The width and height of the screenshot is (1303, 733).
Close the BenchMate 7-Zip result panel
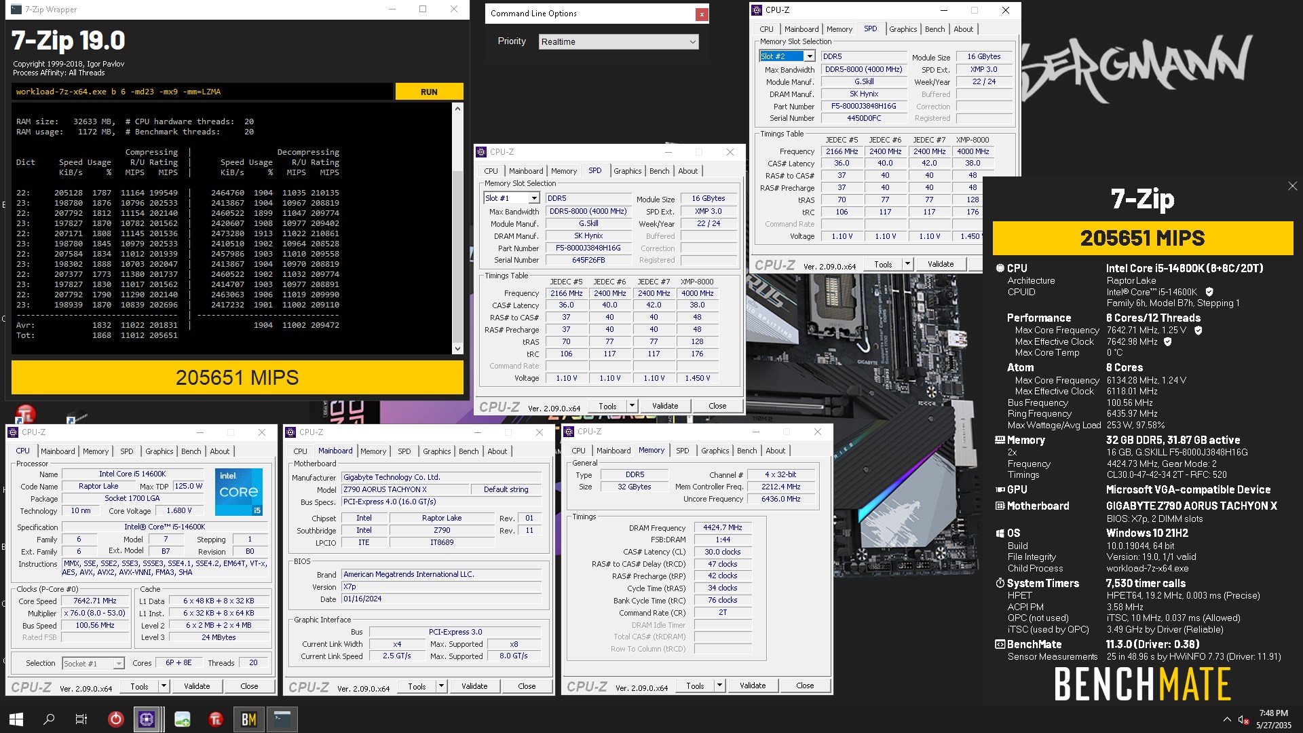click(x=1292, y=186)
